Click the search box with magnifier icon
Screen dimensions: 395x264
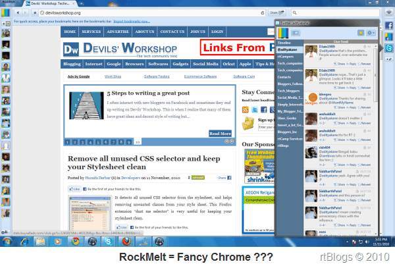tap(335, 13)
